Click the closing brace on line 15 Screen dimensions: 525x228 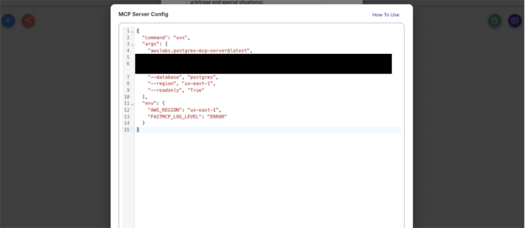(138, 130)
